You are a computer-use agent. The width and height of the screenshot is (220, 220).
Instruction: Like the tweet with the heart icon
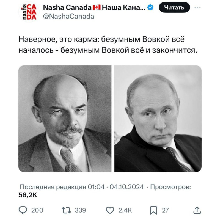(x=110, y=210)
